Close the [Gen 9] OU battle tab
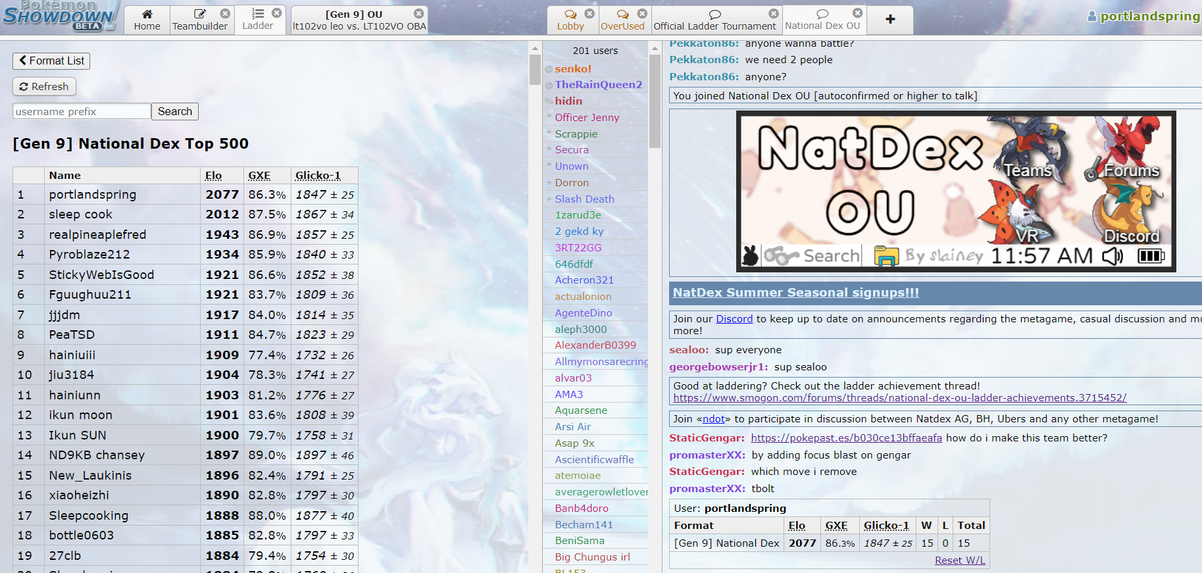Screen dimensions: 1202x573 (x=419, y=13)
